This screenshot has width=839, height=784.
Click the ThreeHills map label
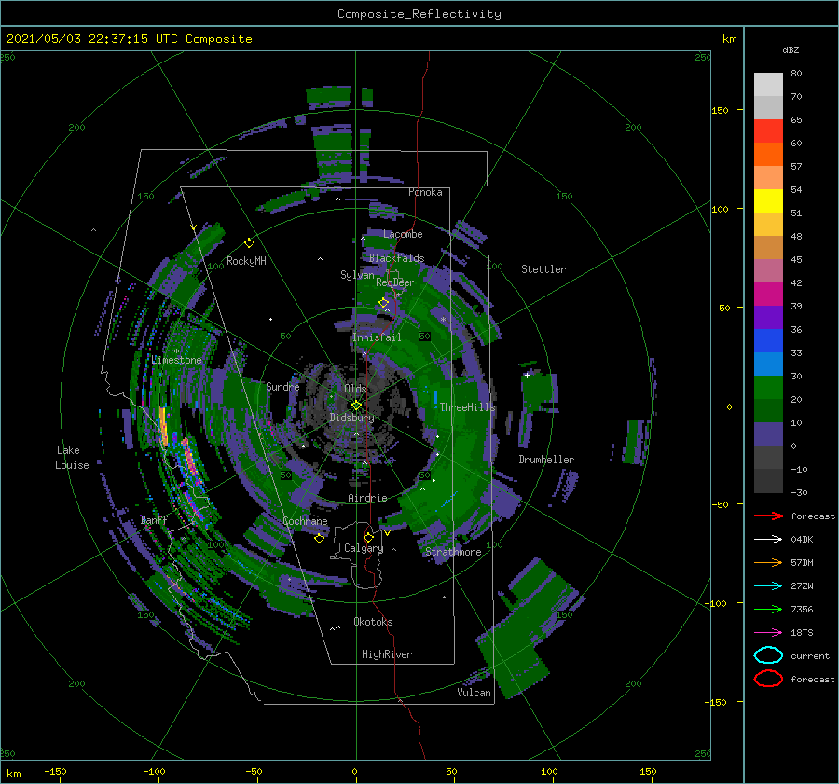[468, 407]
